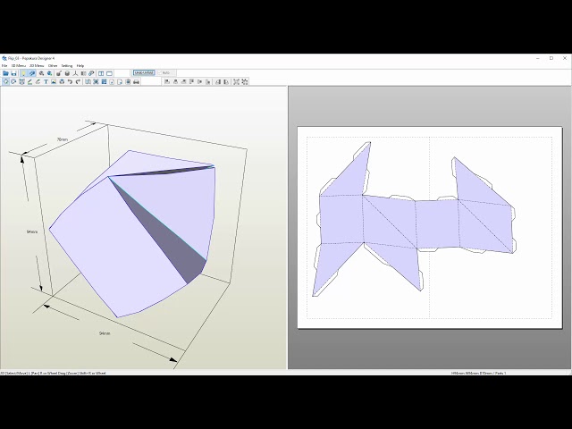Click the first alignment icon in right toolbar group
Viewport: 572px width, 429px height.
coord(167,81)
